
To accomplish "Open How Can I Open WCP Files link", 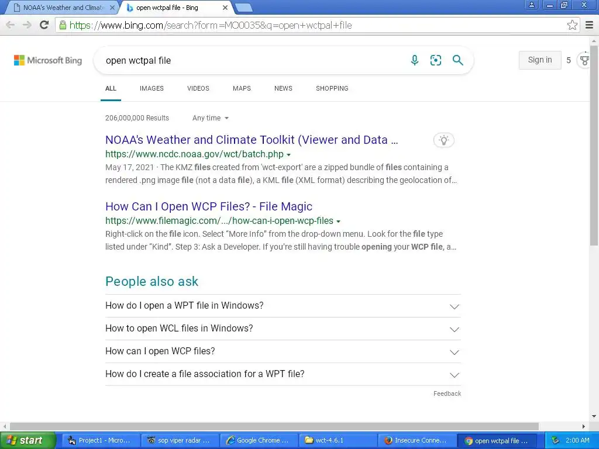I will point(209,206).
